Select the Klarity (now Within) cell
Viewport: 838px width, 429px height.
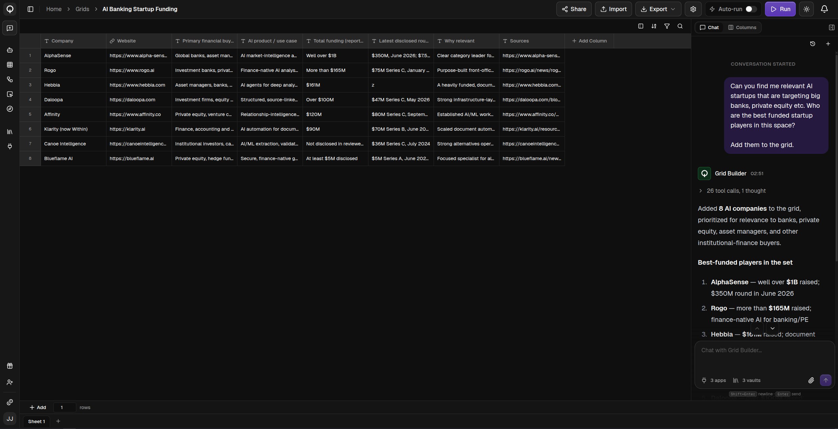point(73,129)
